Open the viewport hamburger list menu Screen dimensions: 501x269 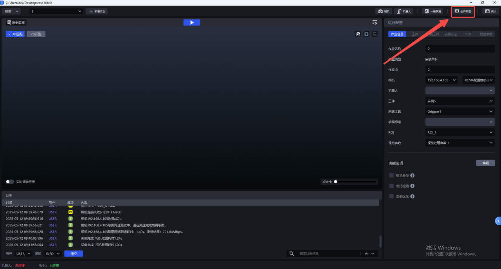[x=375, y=34]
